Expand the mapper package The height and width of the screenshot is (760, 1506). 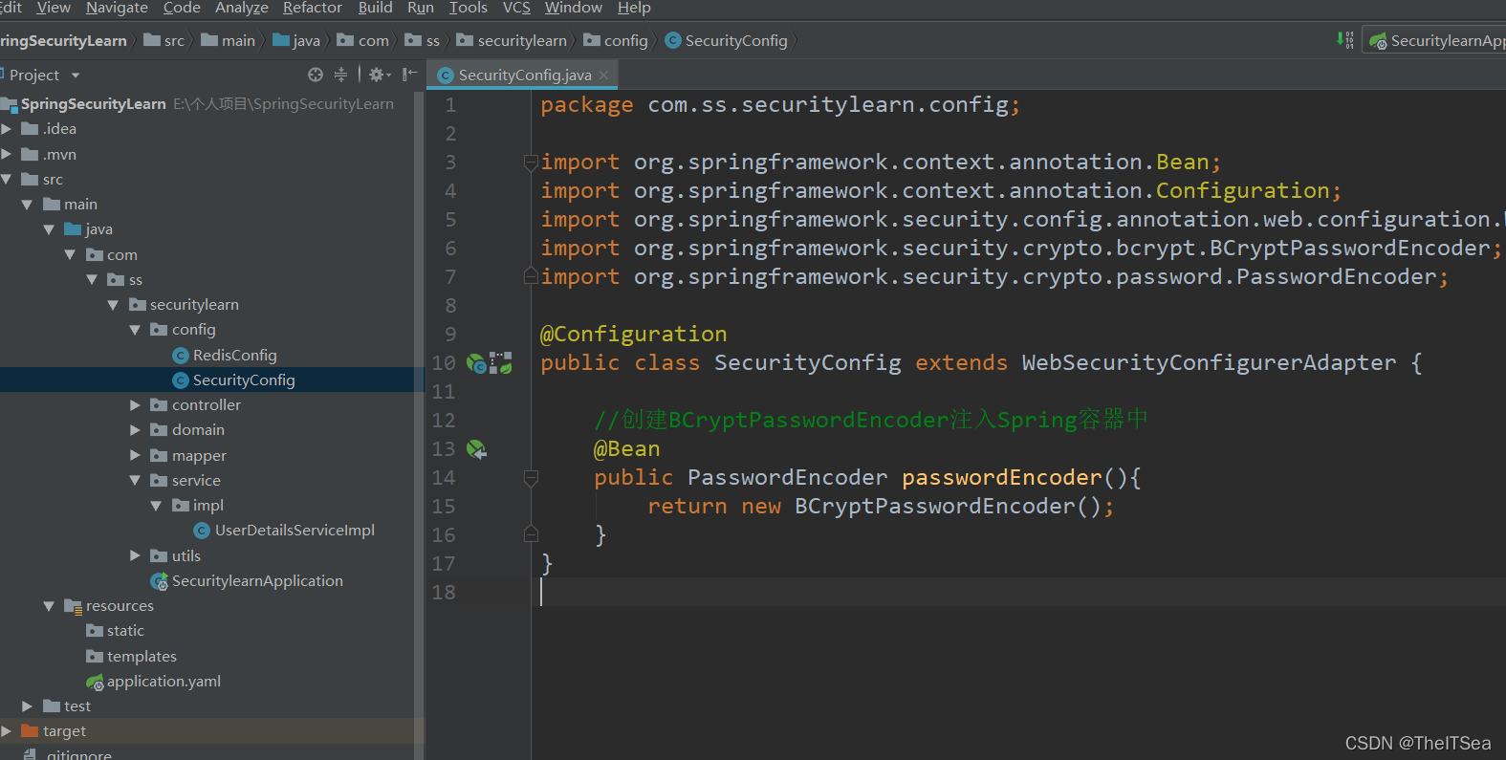click(135, 456)
